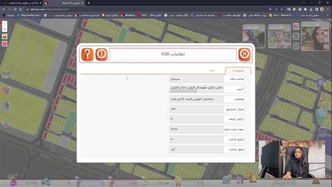Zoom in the map with plus button
This screenshot has width=332, height=187.
[5, 23]
